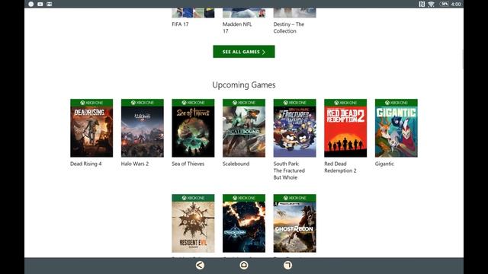This screenshot has width=488, height=274.
Task: Tap the Wi-Fi status icon
Action: pos(431,4)
